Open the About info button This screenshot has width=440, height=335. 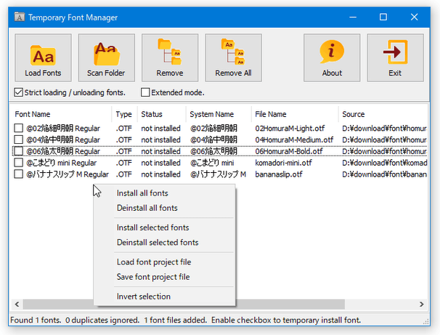pos(332,58)
